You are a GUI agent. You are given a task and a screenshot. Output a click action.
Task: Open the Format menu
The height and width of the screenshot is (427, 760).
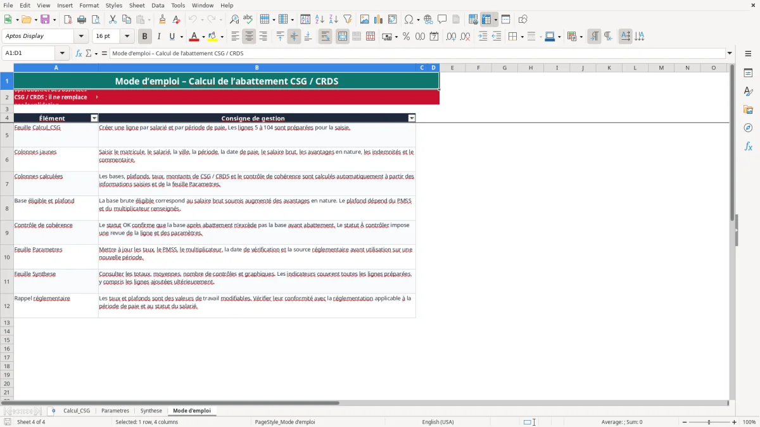pos(89,5)
